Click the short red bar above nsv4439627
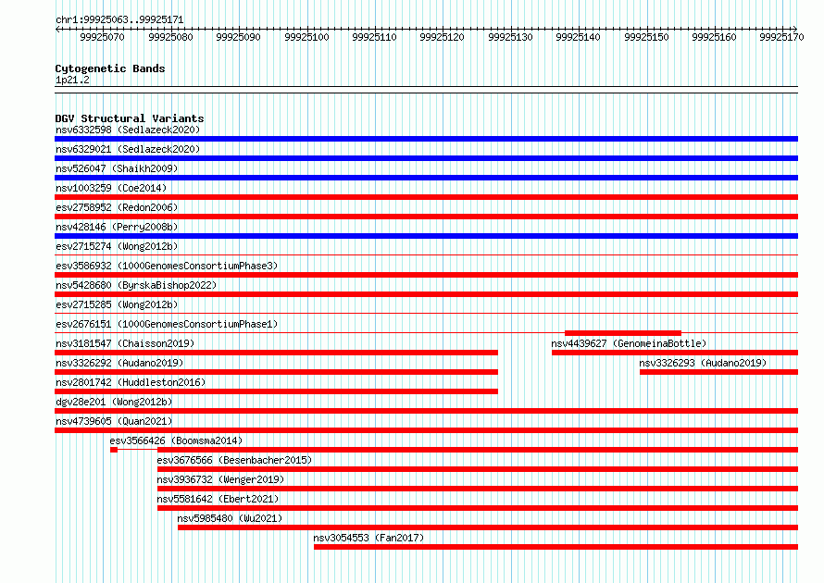Screen dimensions: 824x583 (x=623, y=333)
